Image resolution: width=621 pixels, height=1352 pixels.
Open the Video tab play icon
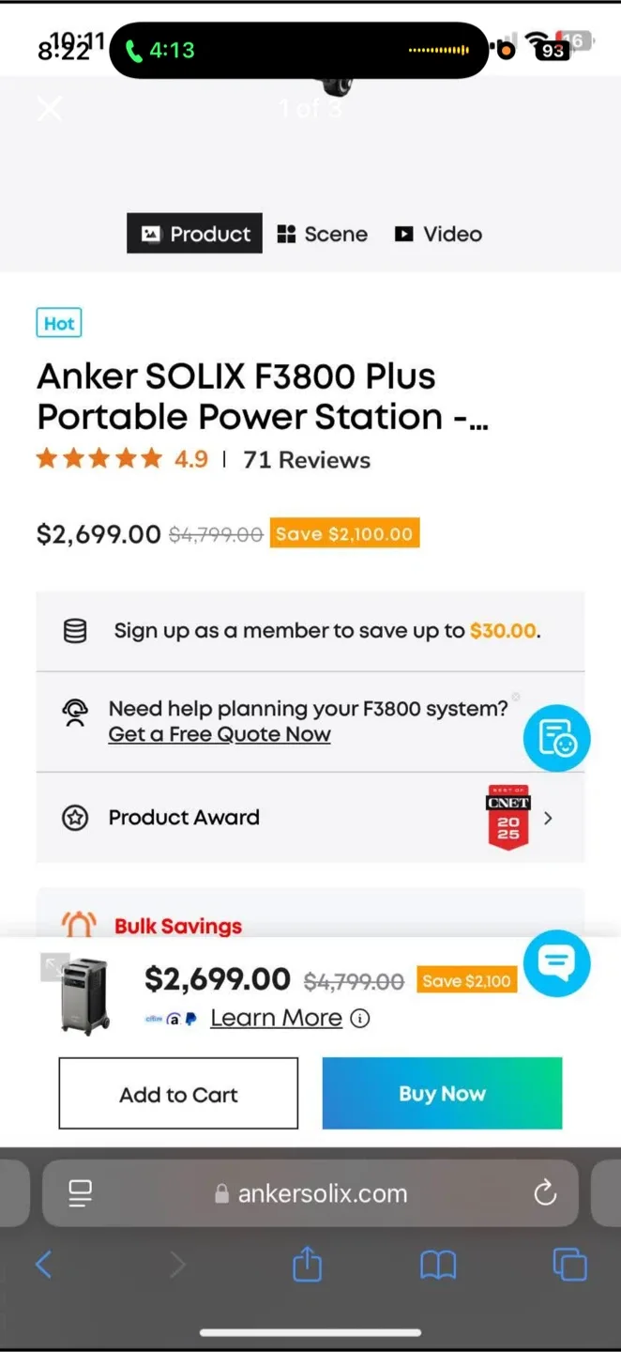coord(405,233)
